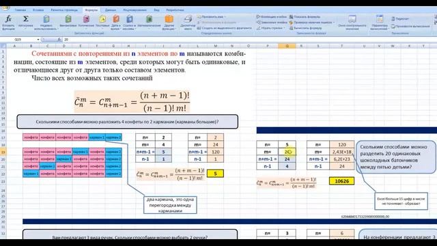Image resolution: width=437 pixels, height=246 pixels.
Task: Click Trace Dependents
Action: tap(272, 23)
